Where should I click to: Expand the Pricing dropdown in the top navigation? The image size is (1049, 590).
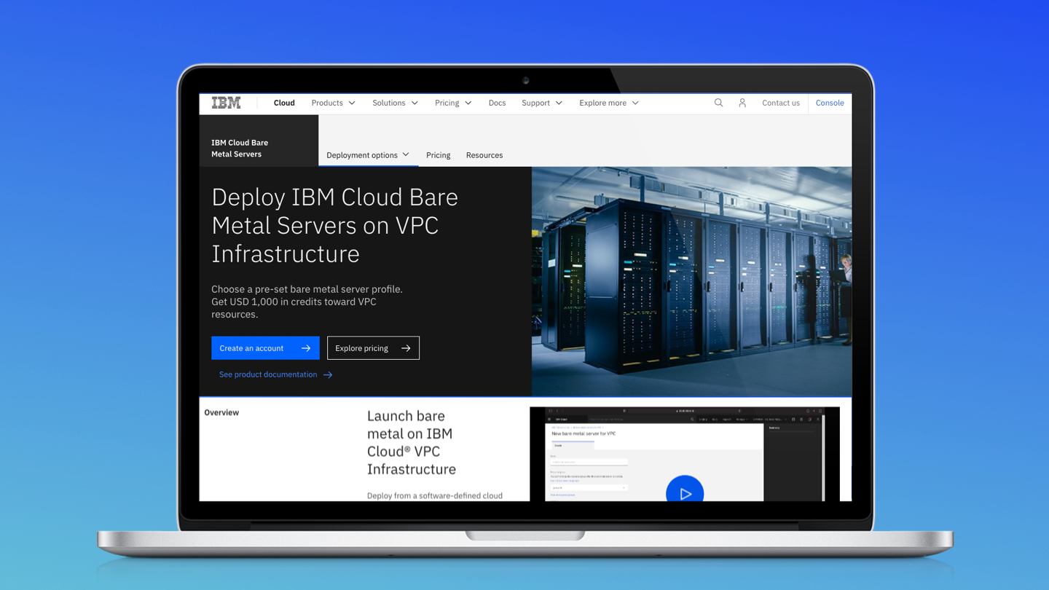point(452,103)
